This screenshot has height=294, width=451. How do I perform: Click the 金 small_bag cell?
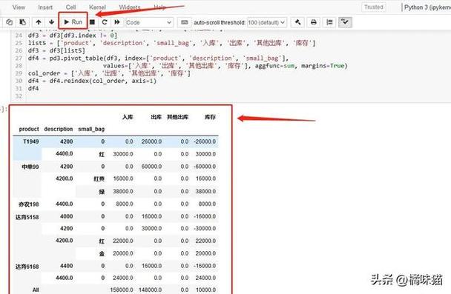click(102, 253)
